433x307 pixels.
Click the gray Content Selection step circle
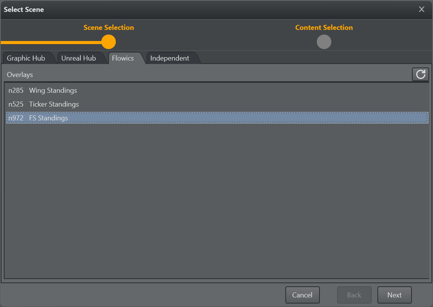pyautogui.click(x=324, y=42)
